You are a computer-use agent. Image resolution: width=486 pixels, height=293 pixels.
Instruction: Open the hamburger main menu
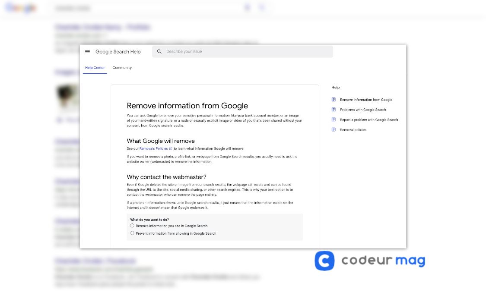(87, 52)
